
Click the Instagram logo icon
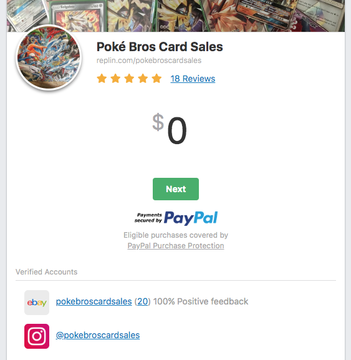pos(37,336)
